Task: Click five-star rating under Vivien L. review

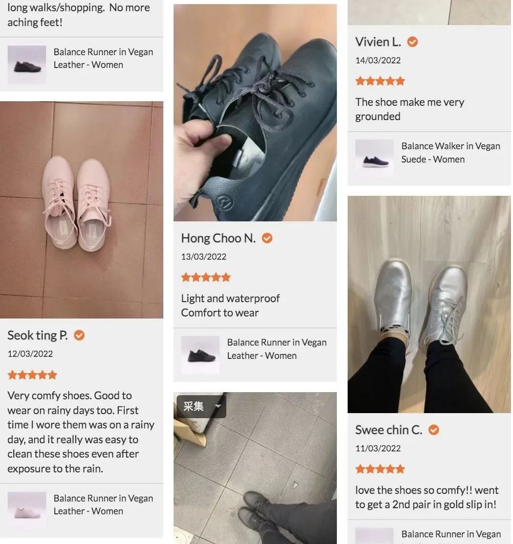Action: (x=380, y=81)
